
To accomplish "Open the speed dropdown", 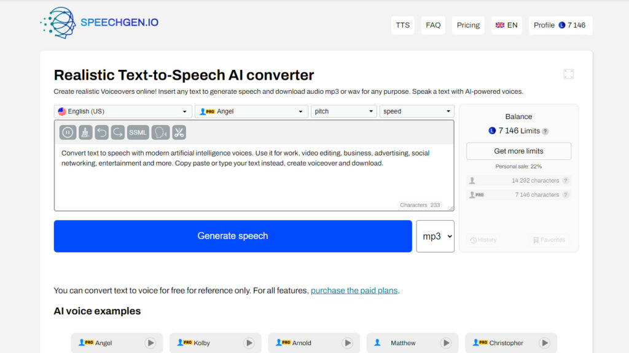I will [x=416, y=112].
